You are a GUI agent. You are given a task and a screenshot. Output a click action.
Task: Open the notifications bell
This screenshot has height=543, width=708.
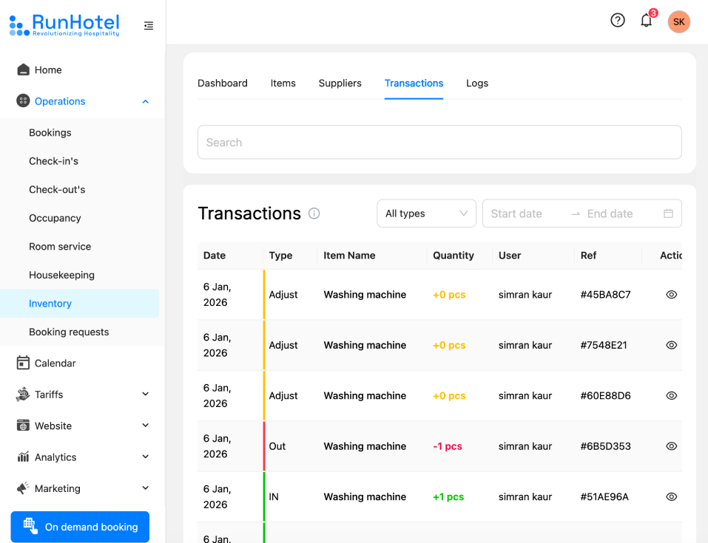[x=646, y=20]
